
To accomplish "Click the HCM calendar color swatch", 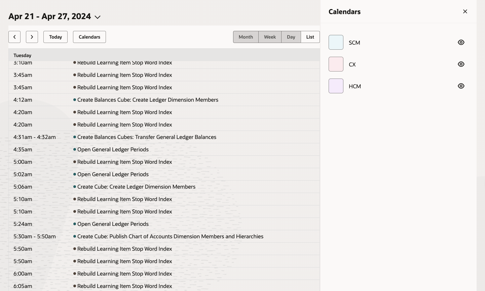I will pyautogui.click(x=336, y=86).
